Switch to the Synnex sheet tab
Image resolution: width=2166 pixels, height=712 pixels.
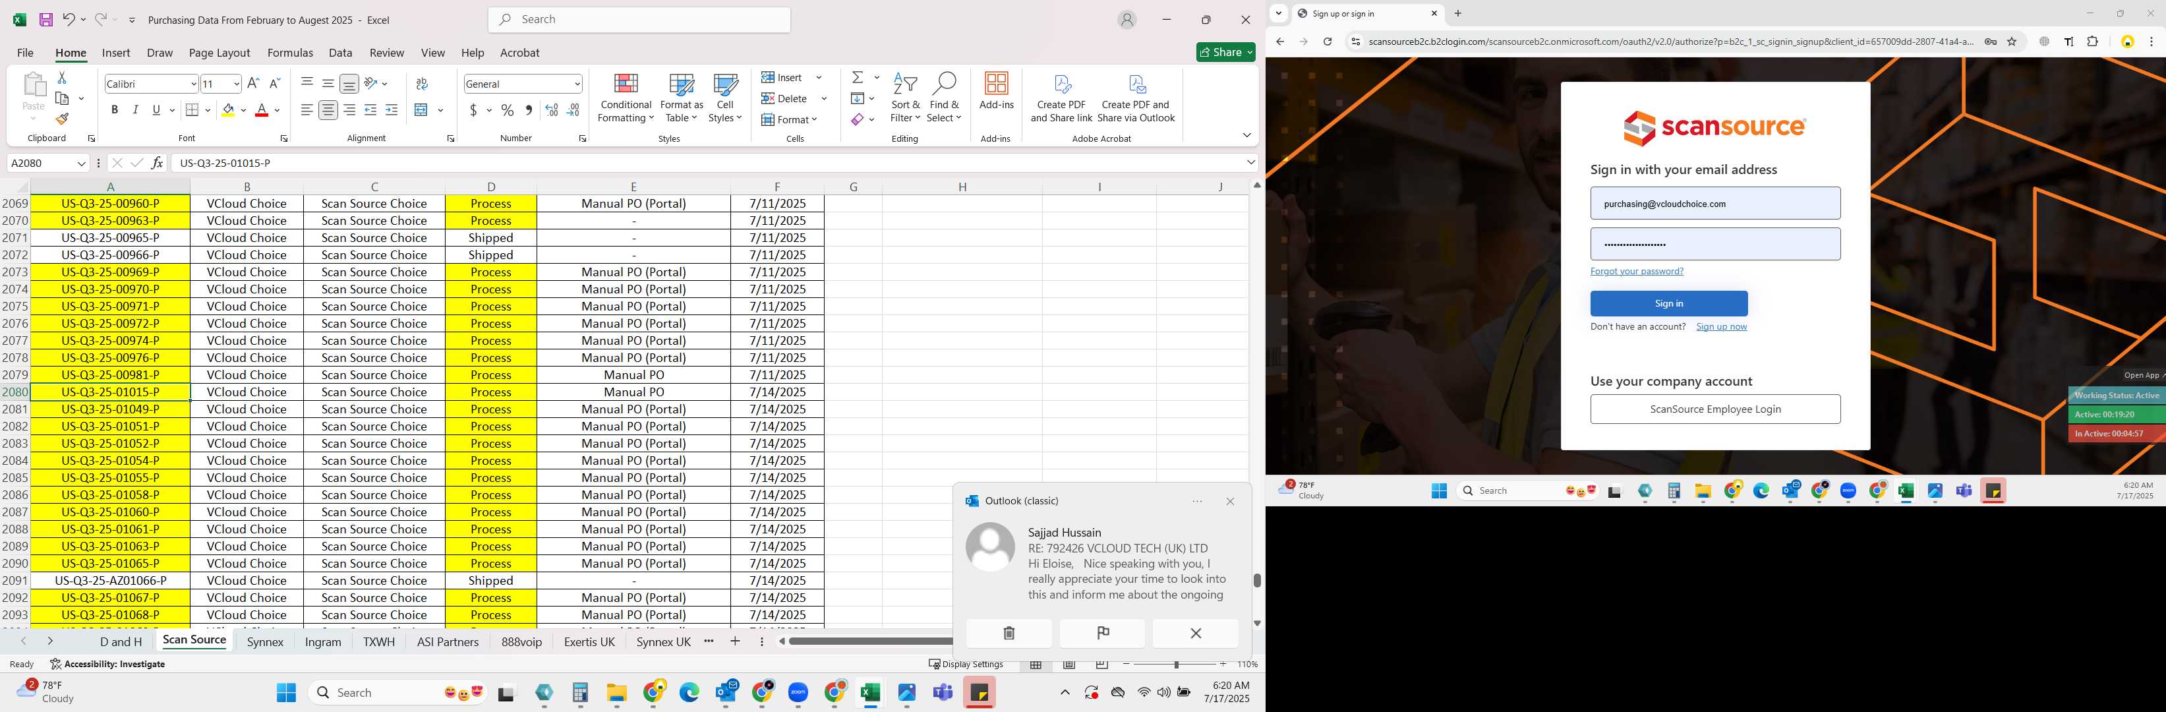pos(266,641)
